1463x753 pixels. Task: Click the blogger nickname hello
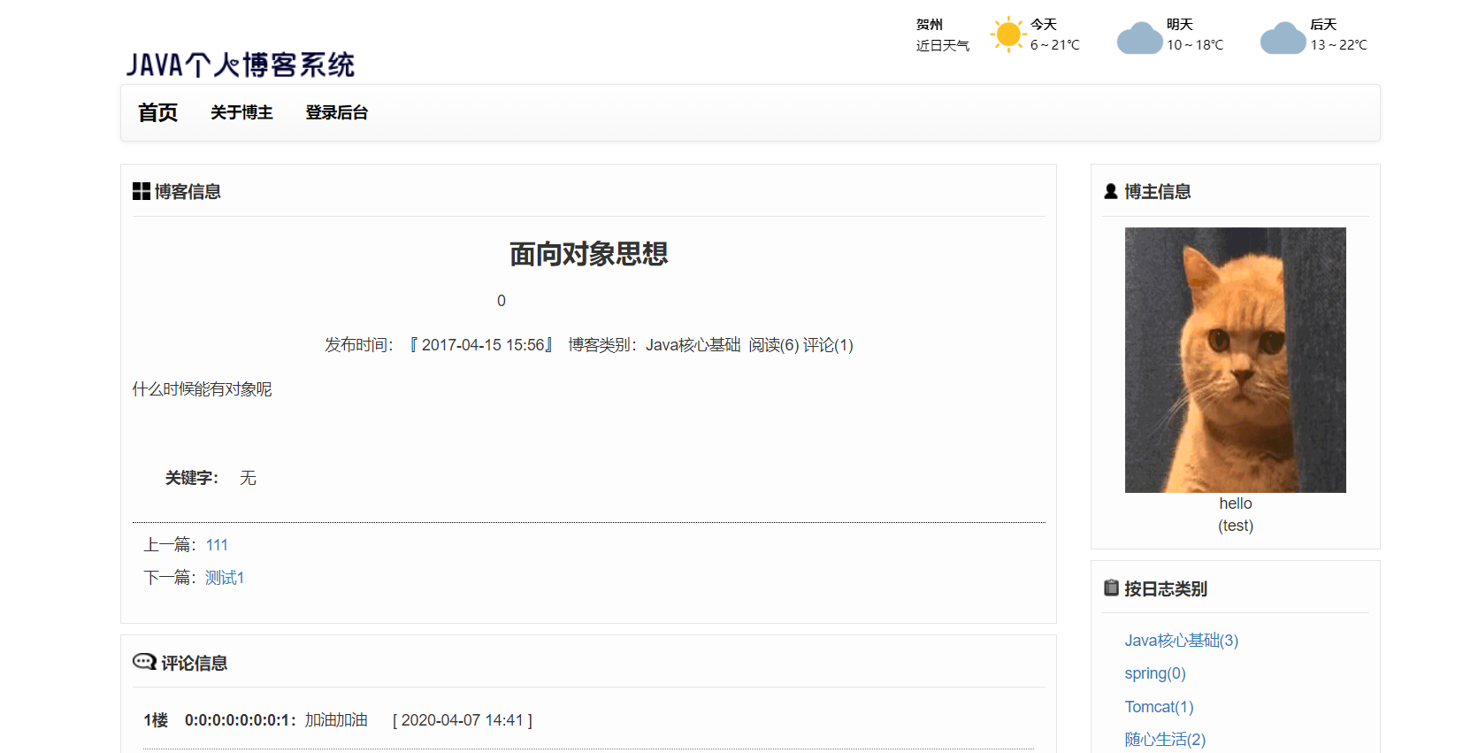[1236, 503]
